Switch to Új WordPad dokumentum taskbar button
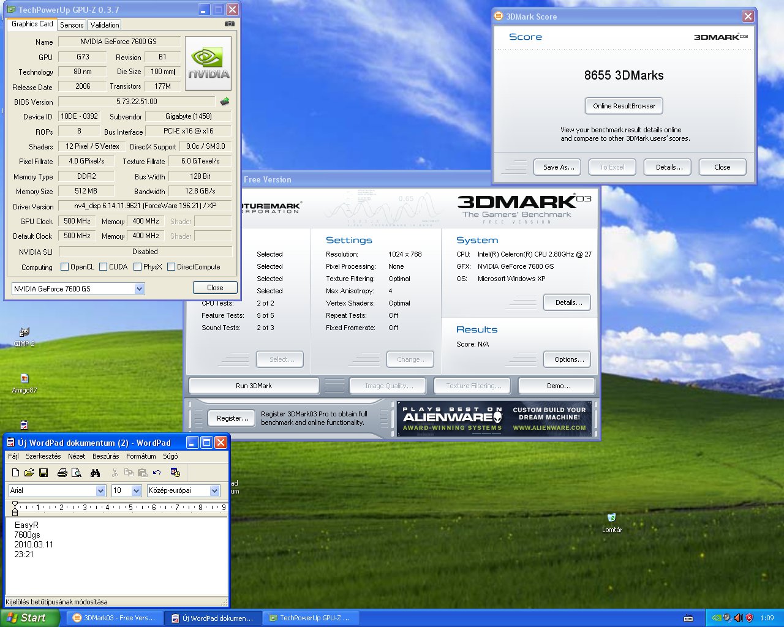Viewport: 784px width, 627px height. click(x=213, y=618)
